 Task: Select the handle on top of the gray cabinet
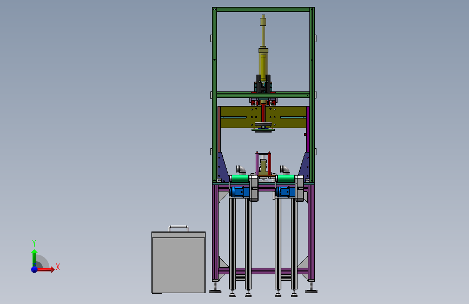click(179, 228)
